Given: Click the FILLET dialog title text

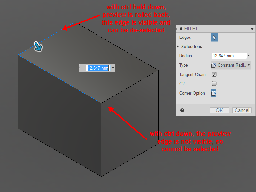Looking at the screenshot, I should click(191, 29).
